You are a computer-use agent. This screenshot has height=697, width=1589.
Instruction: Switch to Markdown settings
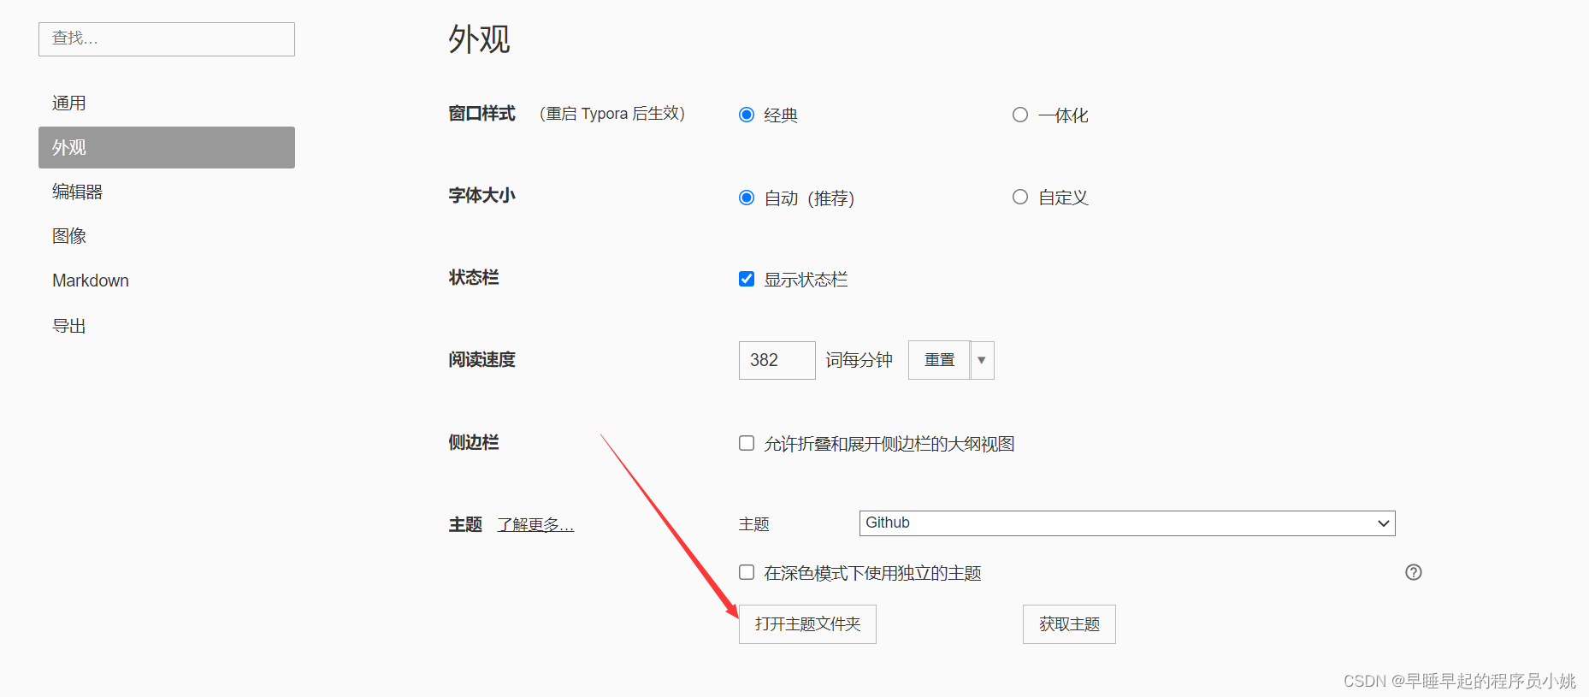tap(167, 281)
